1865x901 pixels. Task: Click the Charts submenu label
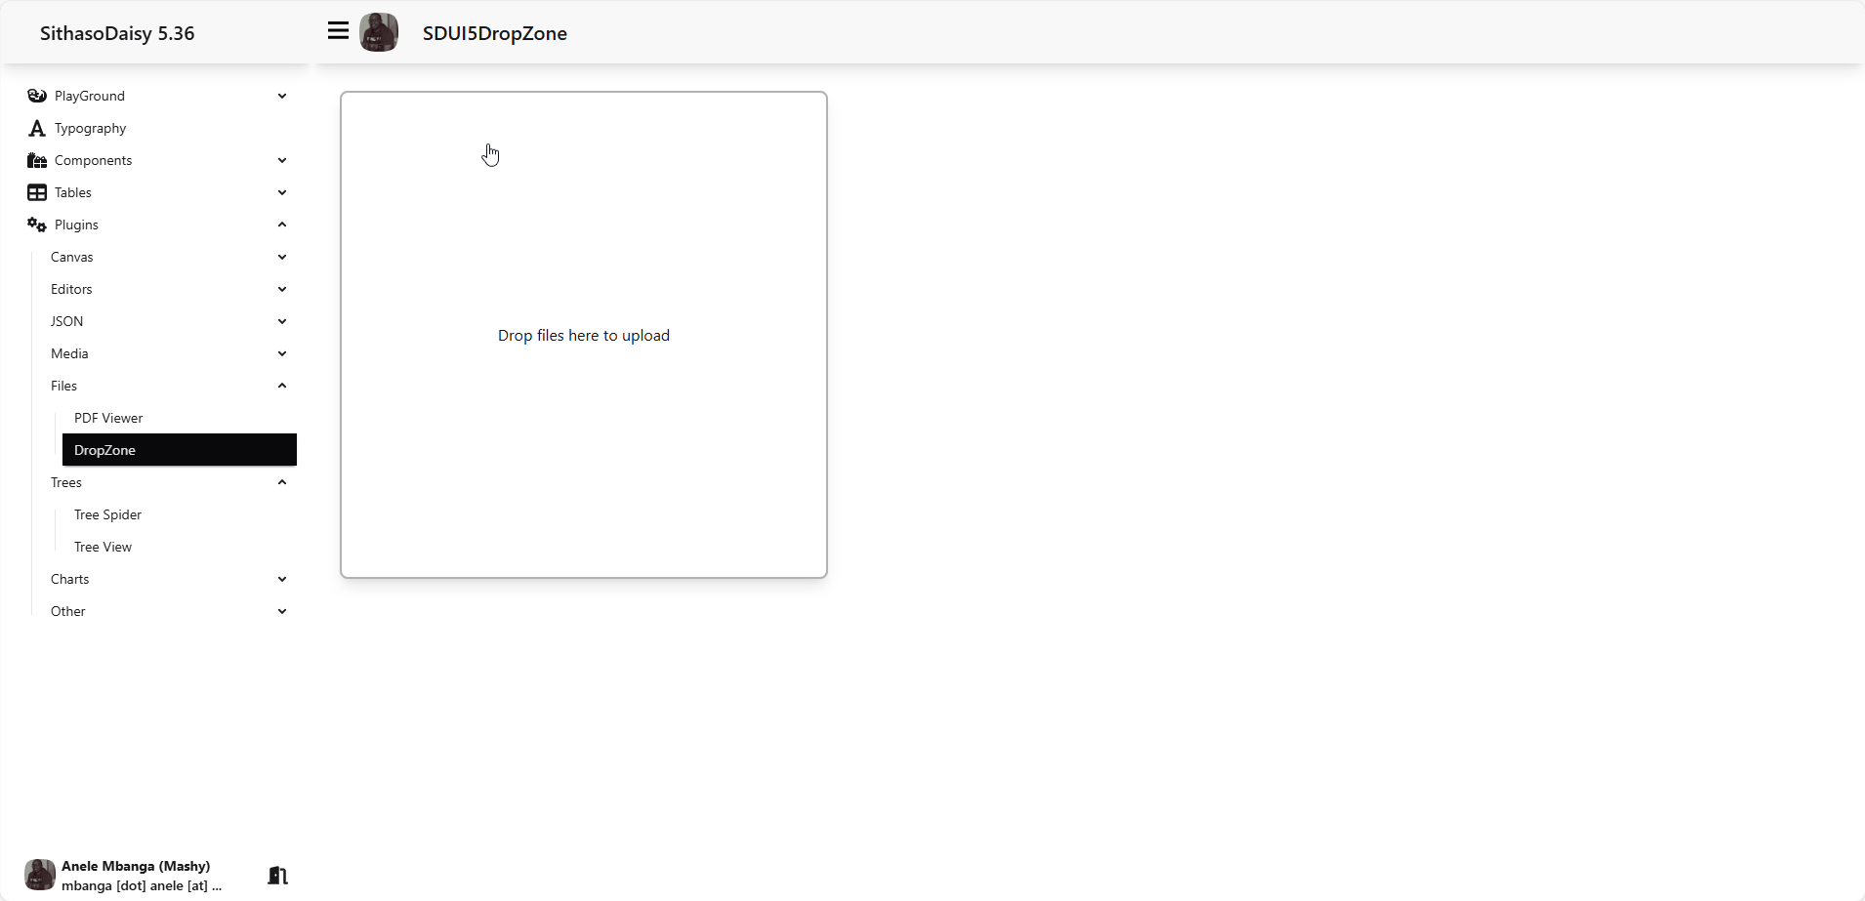point(69,579)
